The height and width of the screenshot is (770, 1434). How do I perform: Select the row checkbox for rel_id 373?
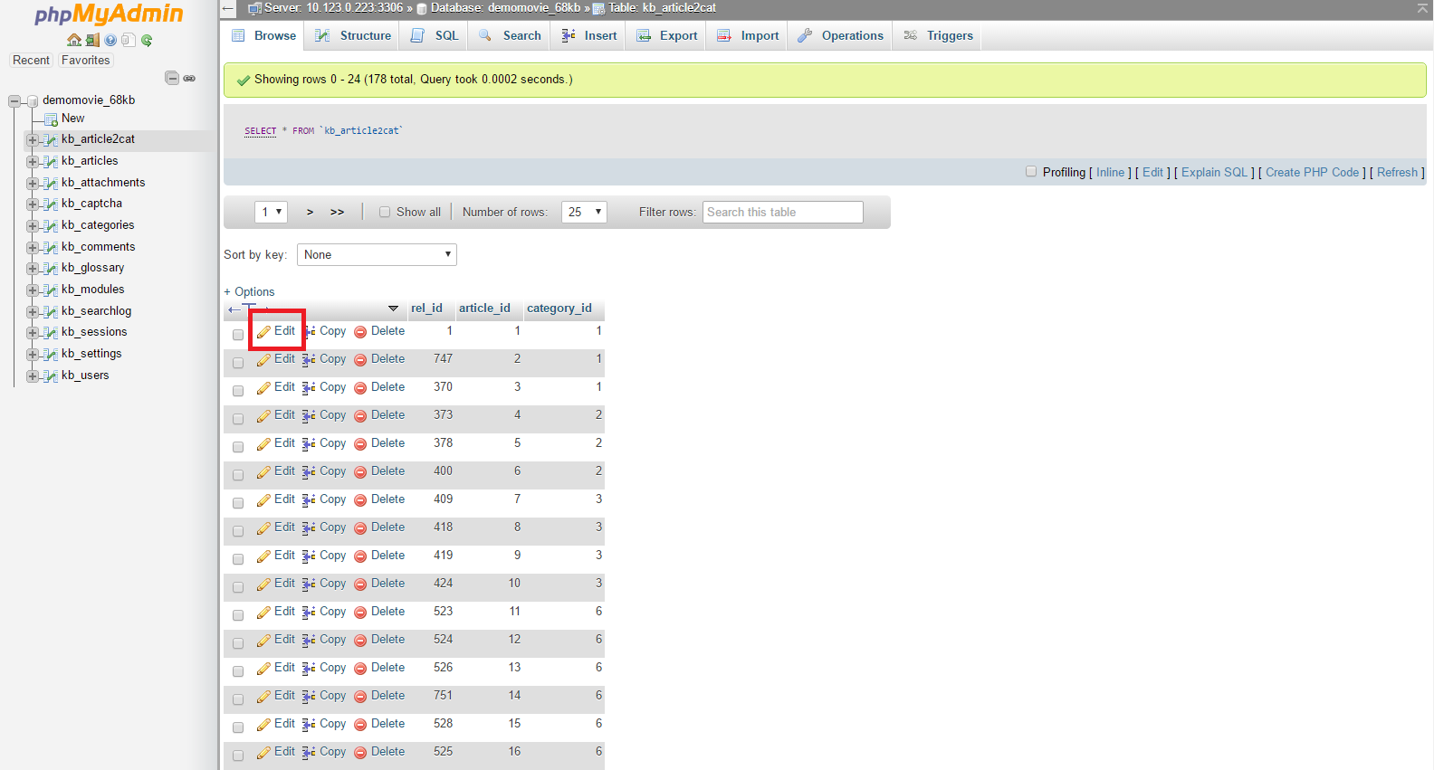click(238, 419)
